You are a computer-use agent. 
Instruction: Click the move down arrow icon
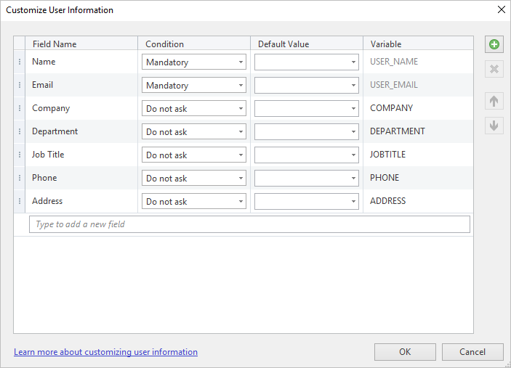[x=494, y=126]
